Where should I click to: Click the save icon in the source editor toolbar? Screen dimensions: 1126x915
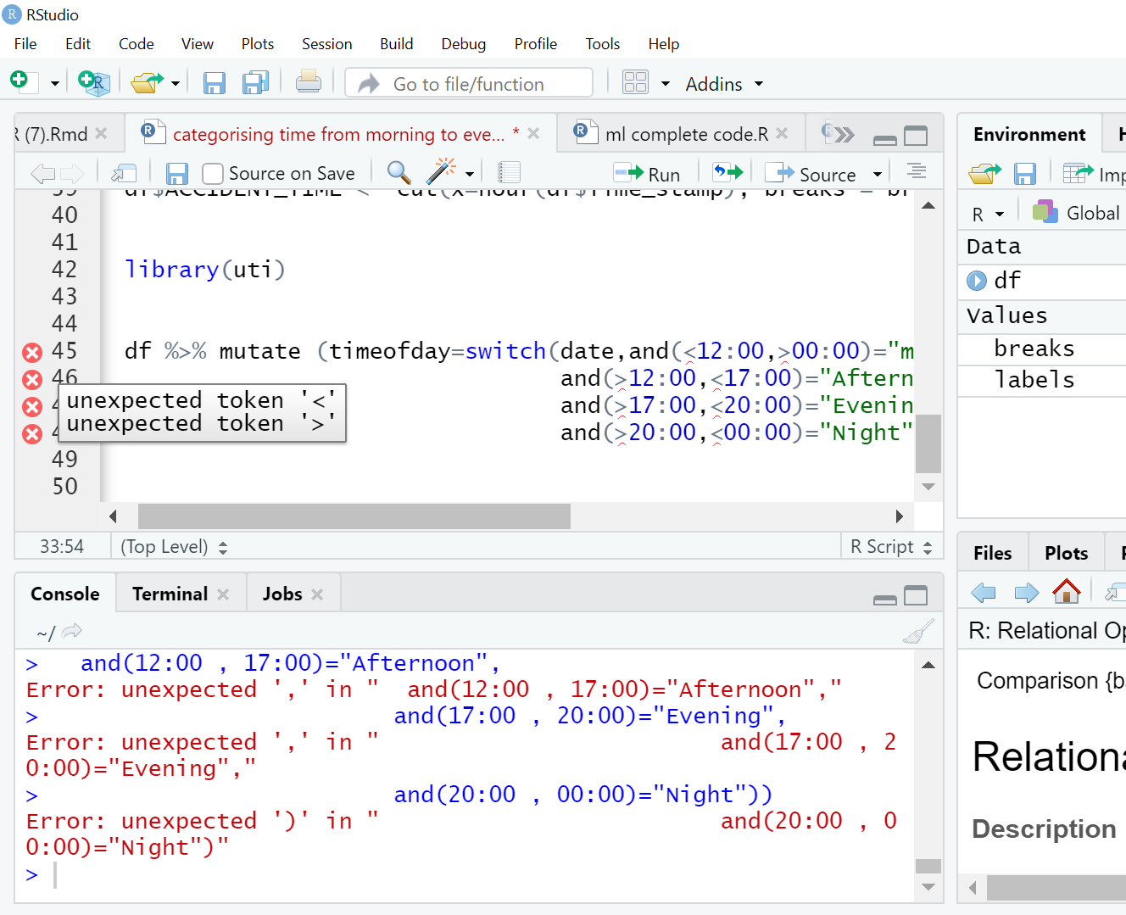click(x=176, y=173)
